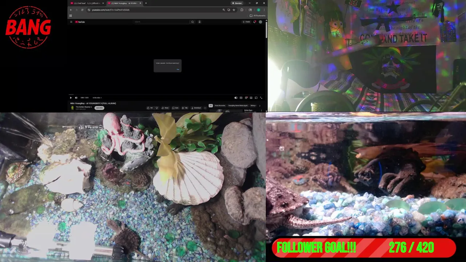
Task: Show more filter chips with arrow
Action: tap(260, 106)
